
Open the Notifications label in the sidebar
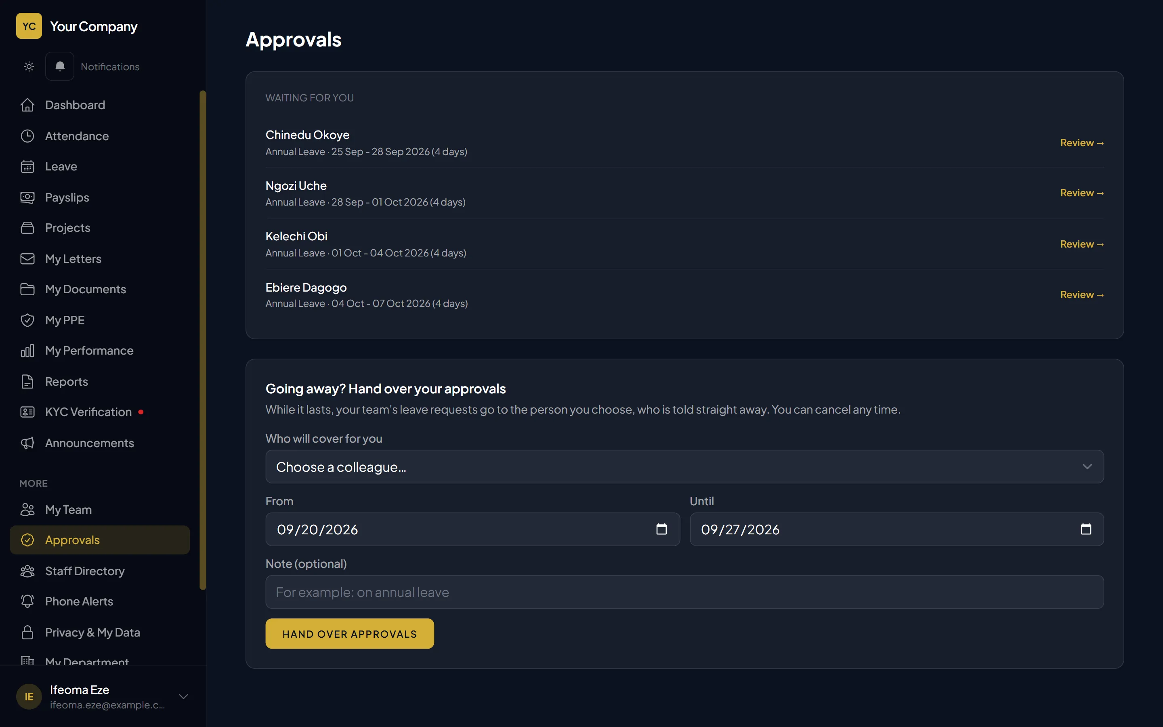coord(110,67)
